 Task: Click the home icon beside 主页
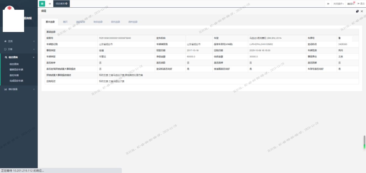coord(5,41)
